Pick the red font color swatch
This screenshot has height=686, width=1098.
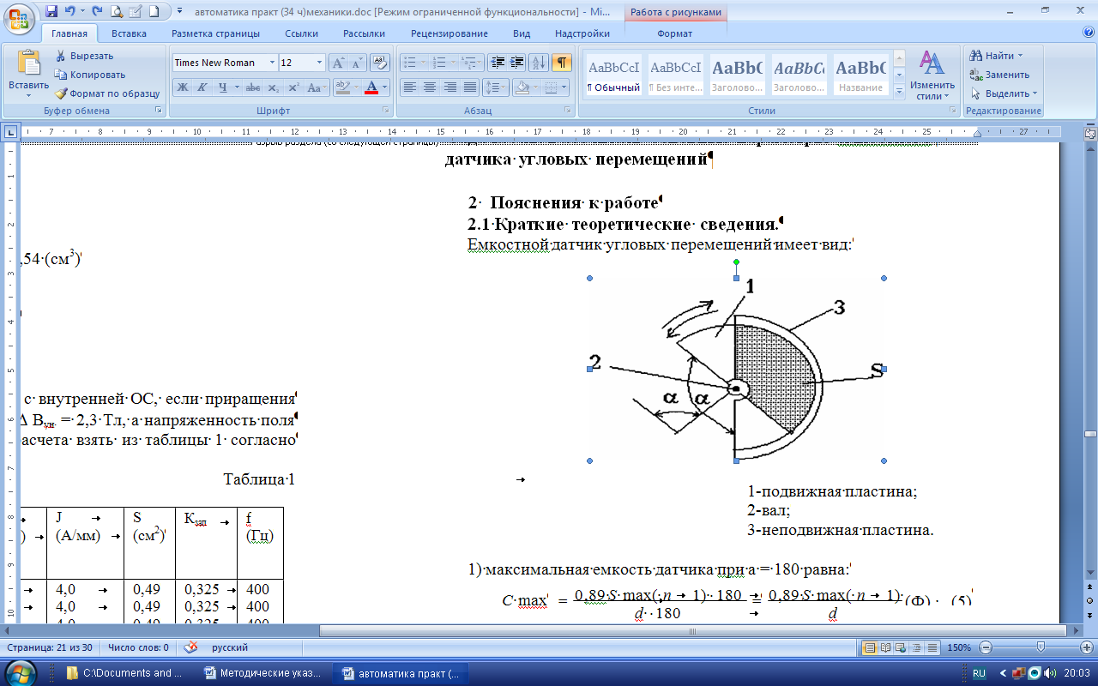(x=371, y=87)
